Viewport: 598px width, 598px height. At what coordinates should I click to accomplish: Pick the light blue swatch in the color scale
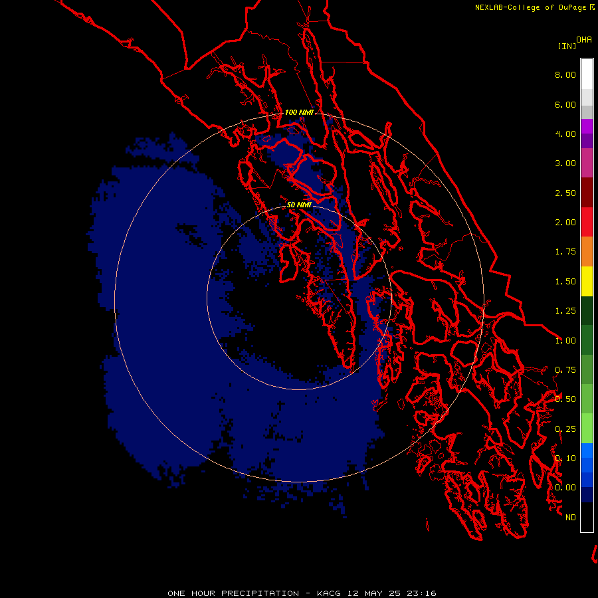tap(587, 450)
